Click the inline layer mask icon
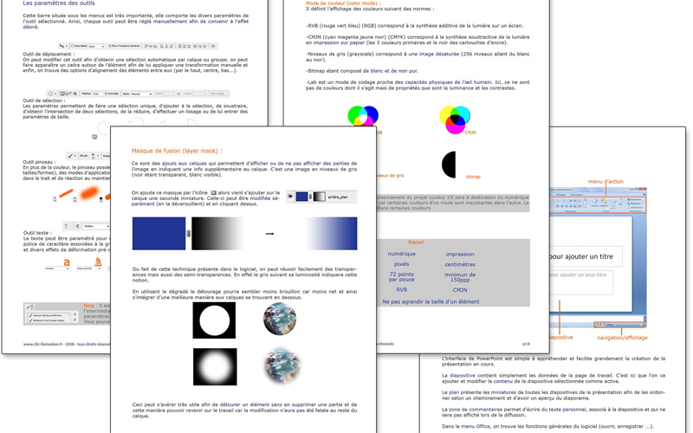Viewport: 693px width, 433px height. tap(214, 192)
